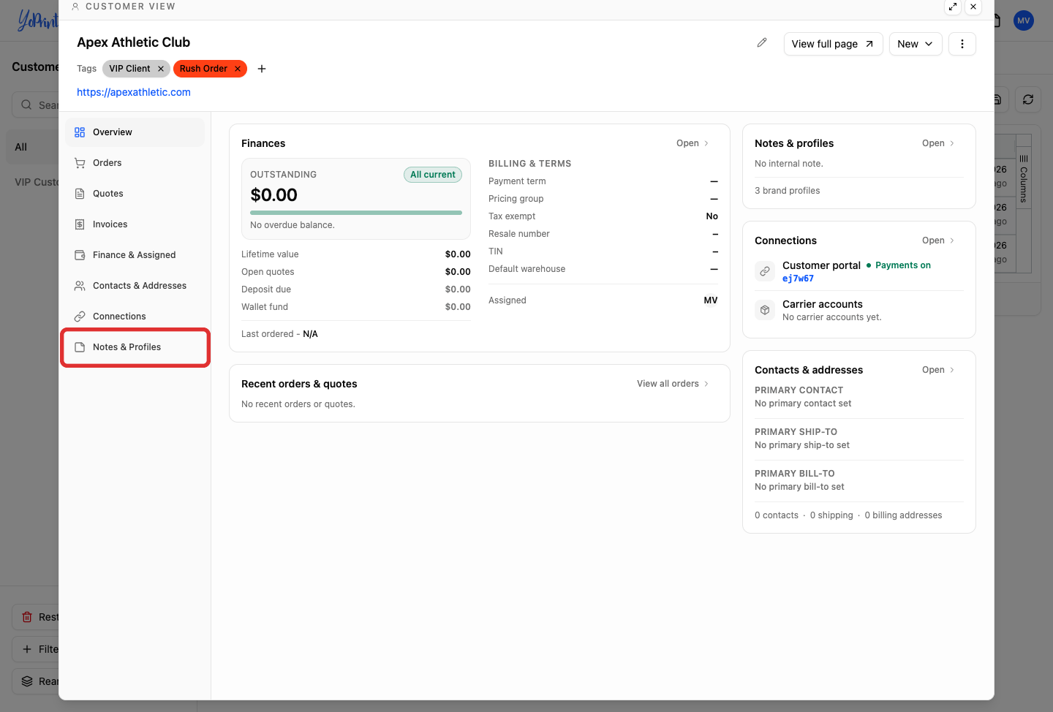Click the refresh icon in background page
Viewport: 1053px width, 712px height.
[x=1028, y=99]
